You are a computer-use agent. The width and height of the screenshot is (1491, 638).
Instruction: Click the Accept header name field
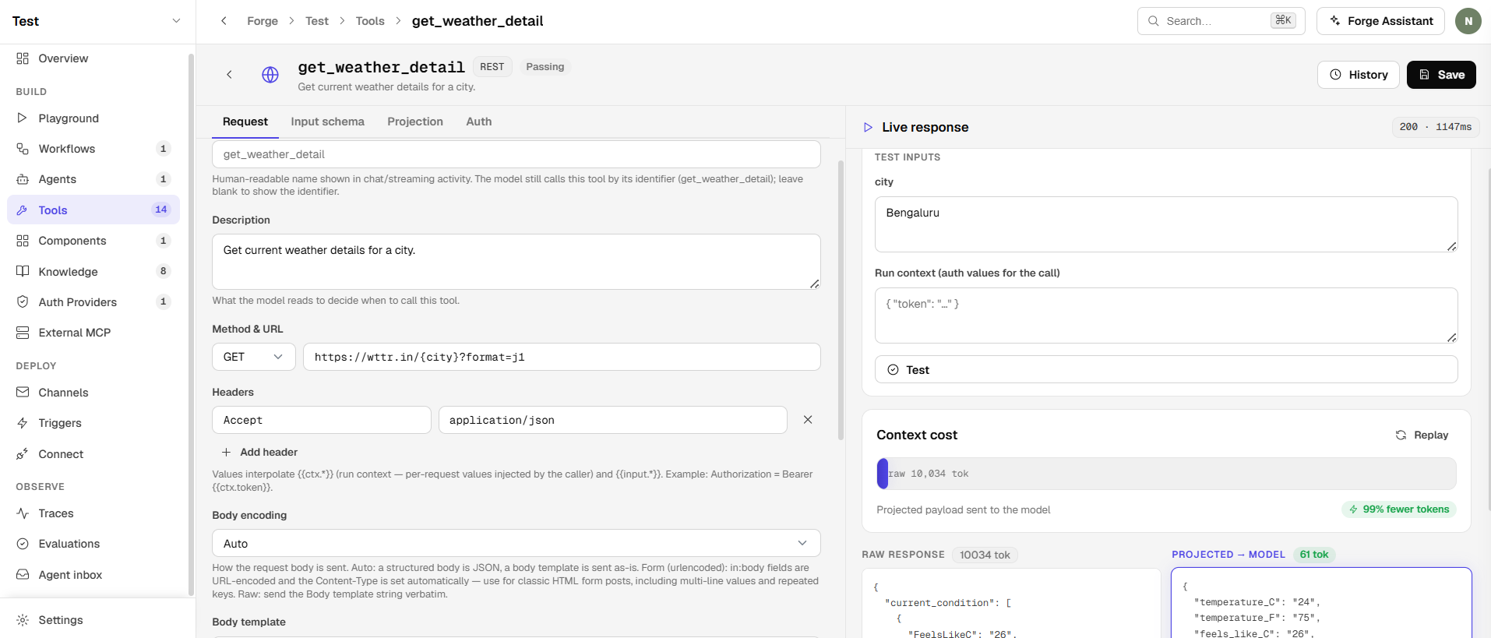321,420
